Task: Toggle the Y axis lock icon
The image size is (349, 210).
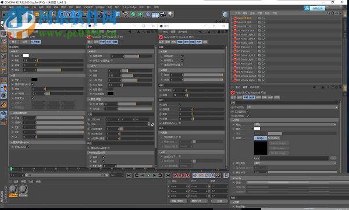Action: coord(69,15)
